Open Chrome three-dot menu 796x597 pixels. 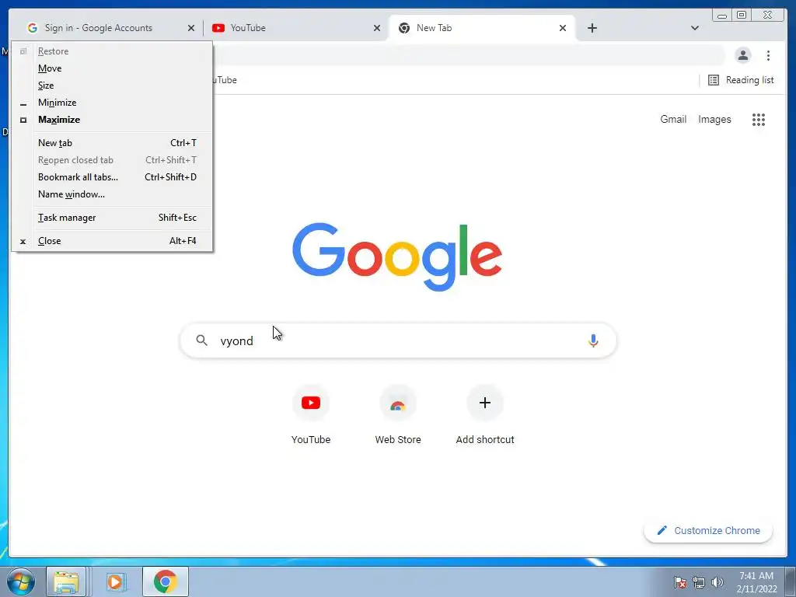pos(768,55)
